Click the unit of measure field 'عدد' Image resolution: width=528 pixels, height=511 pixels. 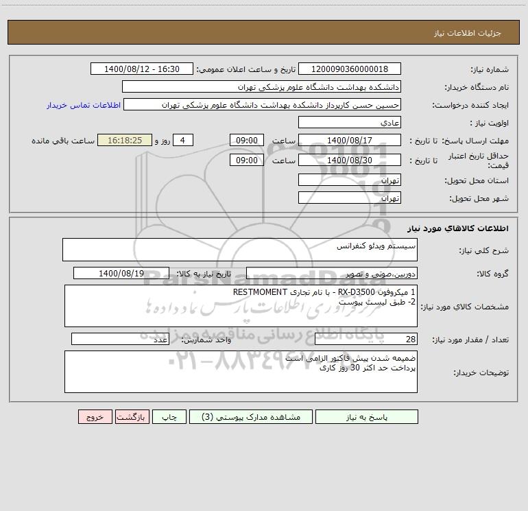point(120,339)
